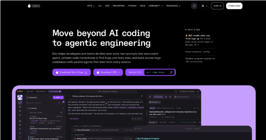Click the purple New session button
This screenshot has width=266, height=140.
[x=57, y=97]
